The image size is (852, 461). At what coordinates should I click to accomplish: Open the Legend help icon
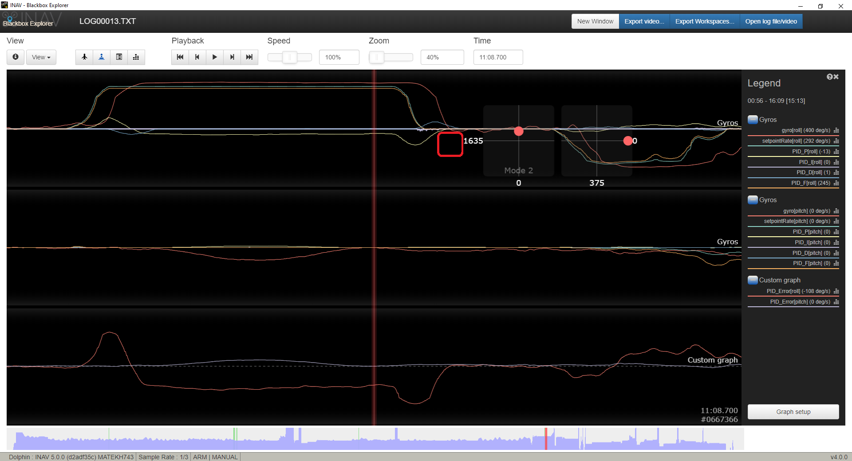829,77
